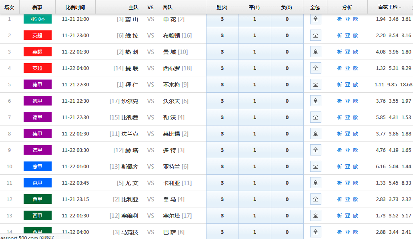
Task: Click 意甲 badge for 斯佩齐 match
Action: point(38,167)
